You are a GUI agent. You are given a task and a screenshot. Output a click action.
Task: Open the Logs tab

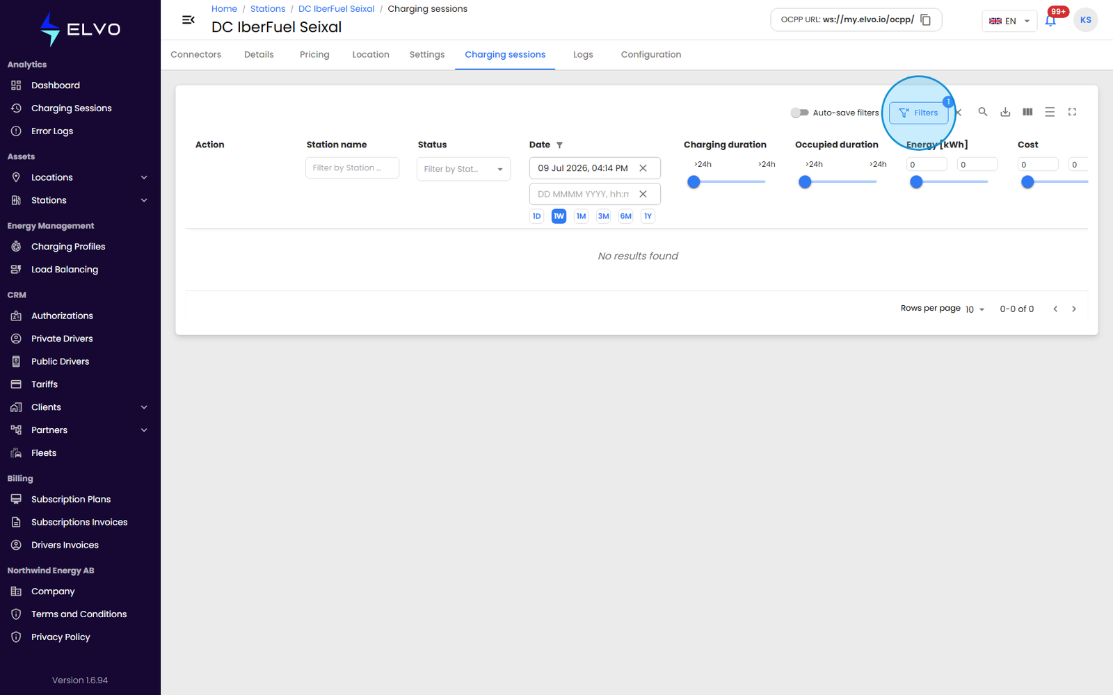[583, 55]
